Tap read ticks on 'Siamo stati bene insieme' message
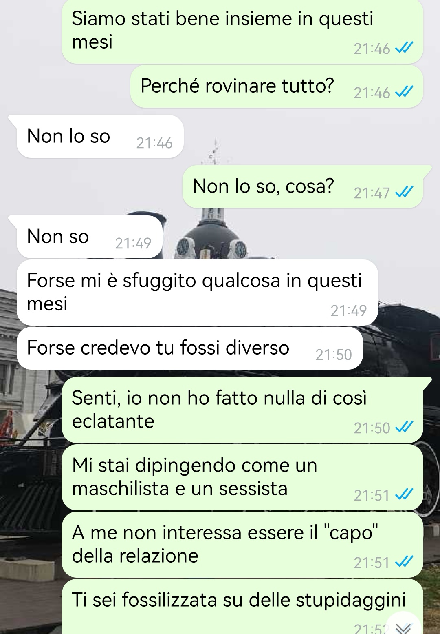Image resolution: width=440 pixels, height=634 pixels. pos(404,48)
